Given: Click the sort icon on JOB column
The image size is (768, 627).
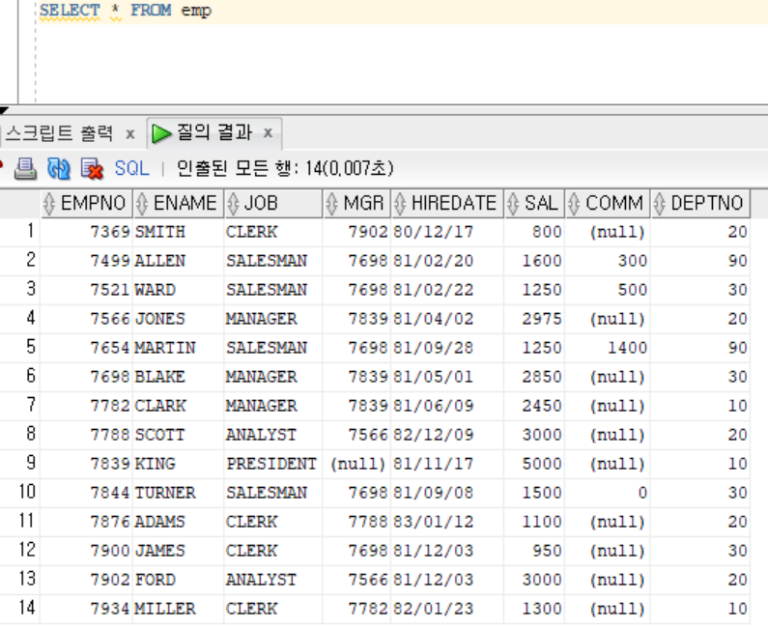Looking at the screenshot, I should 233,203.
